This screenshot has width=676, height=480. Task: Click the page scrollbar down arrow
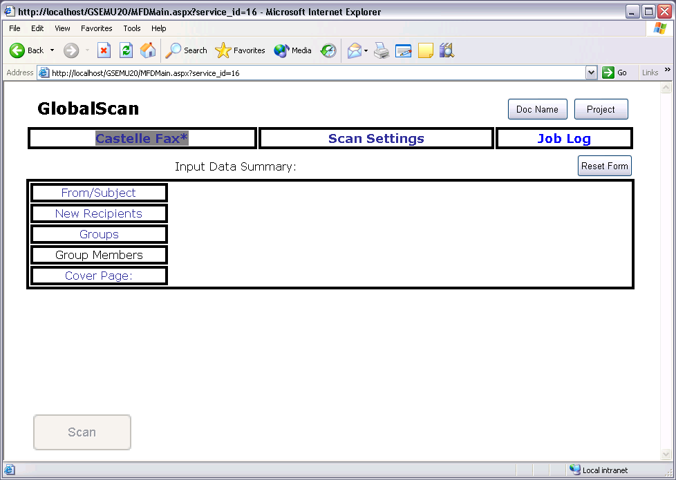(x=666, y=454)
